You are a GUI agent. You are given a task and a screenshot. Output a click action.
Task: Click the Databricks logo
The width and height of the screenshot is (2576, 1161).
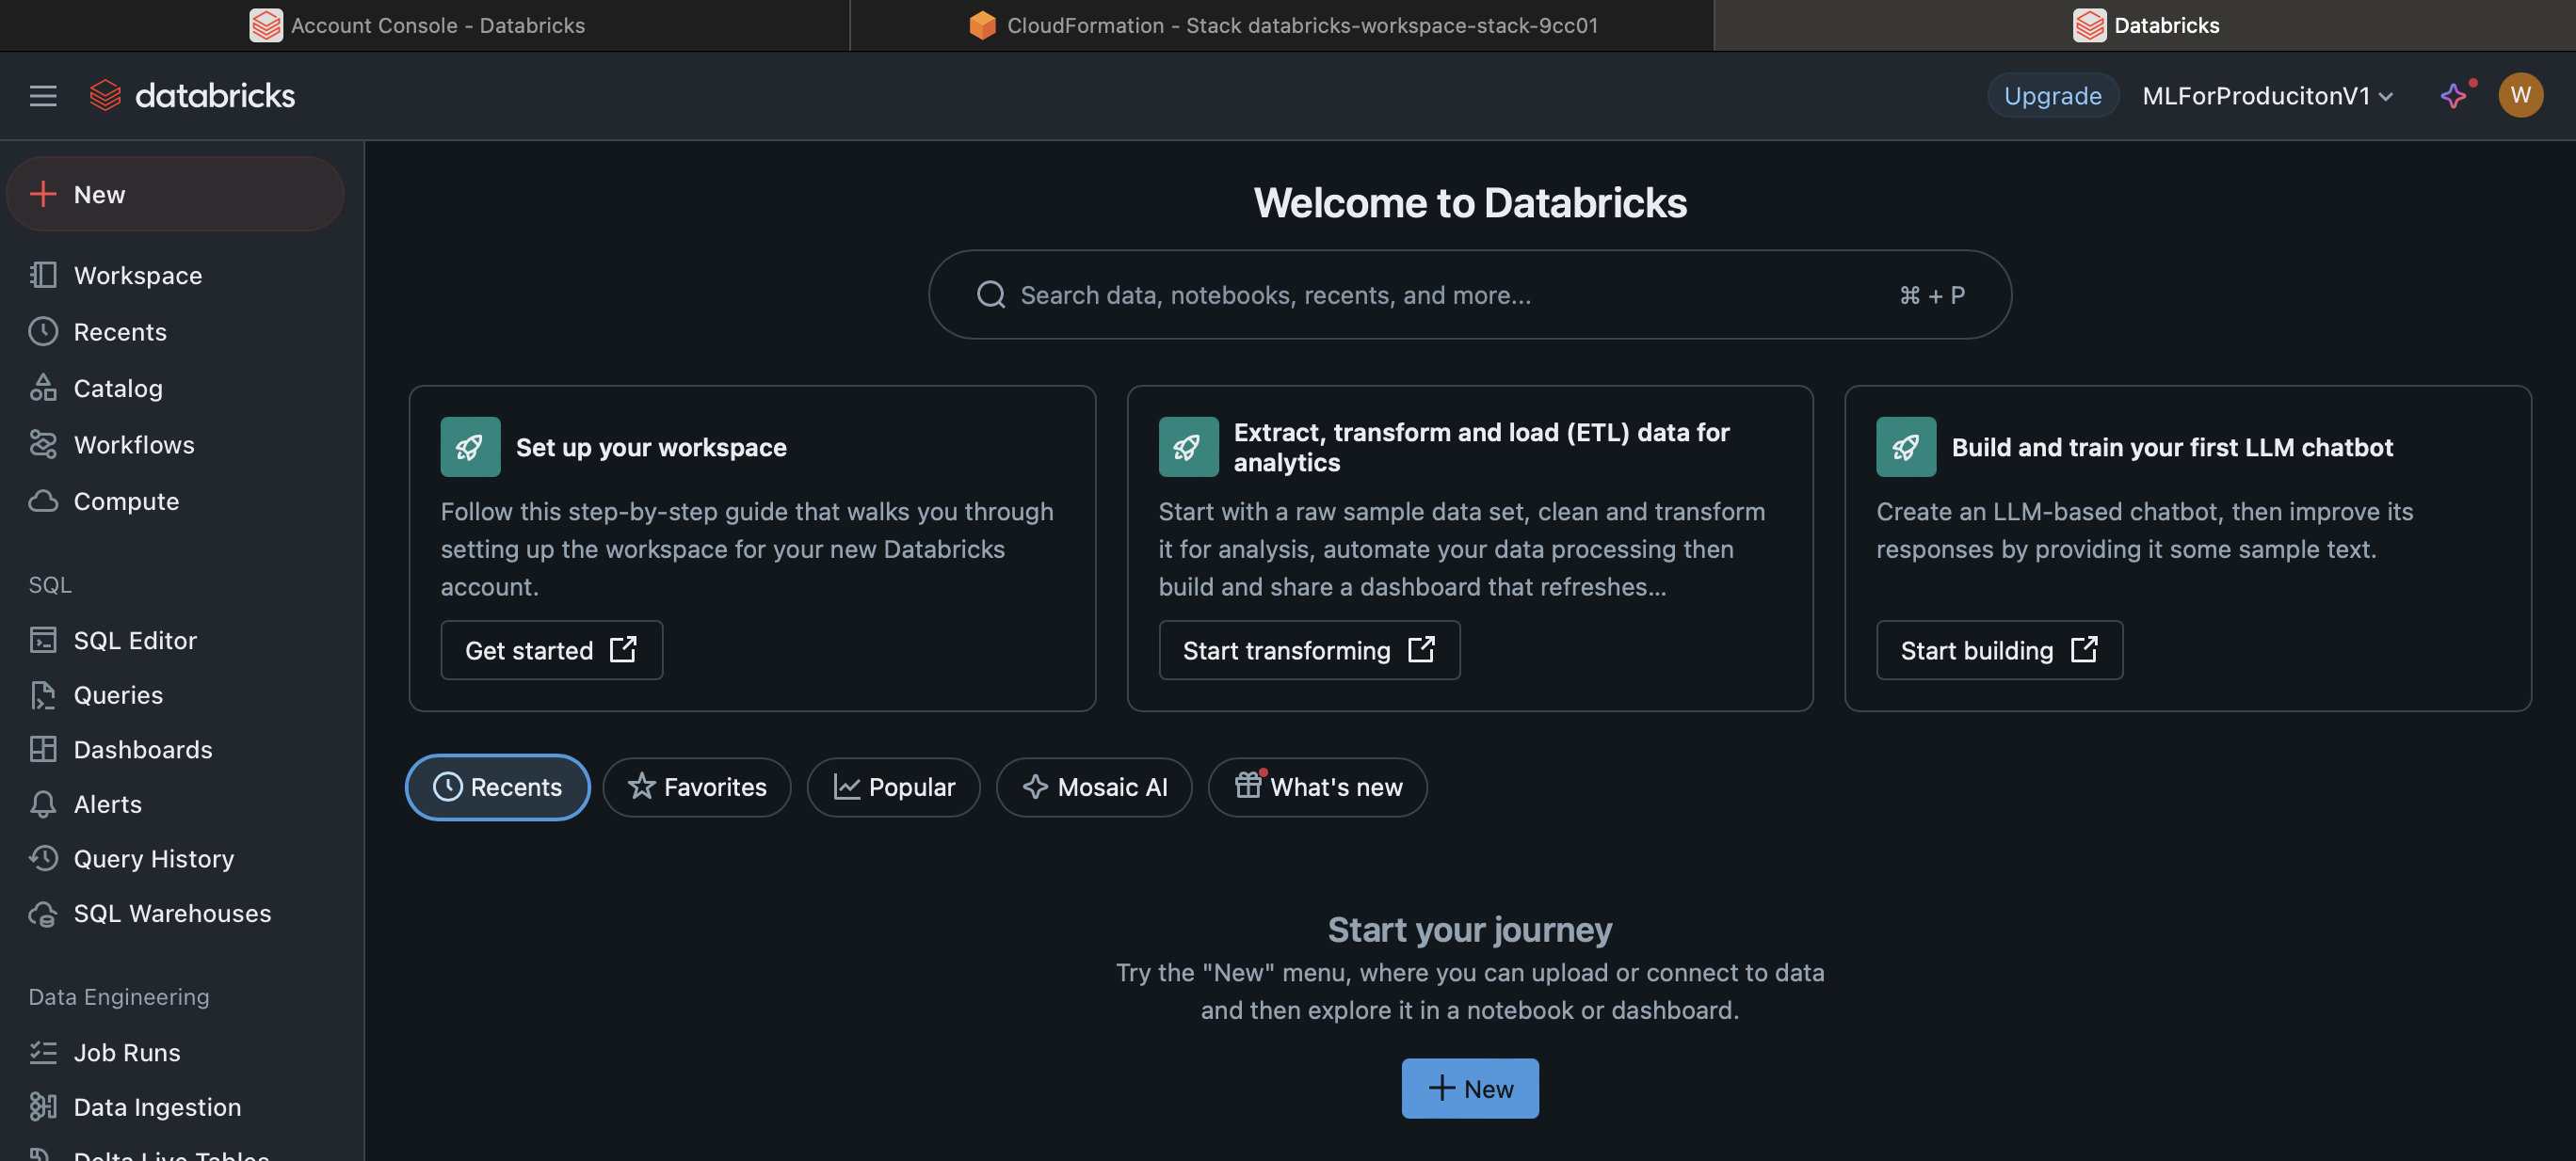point(192,96)
